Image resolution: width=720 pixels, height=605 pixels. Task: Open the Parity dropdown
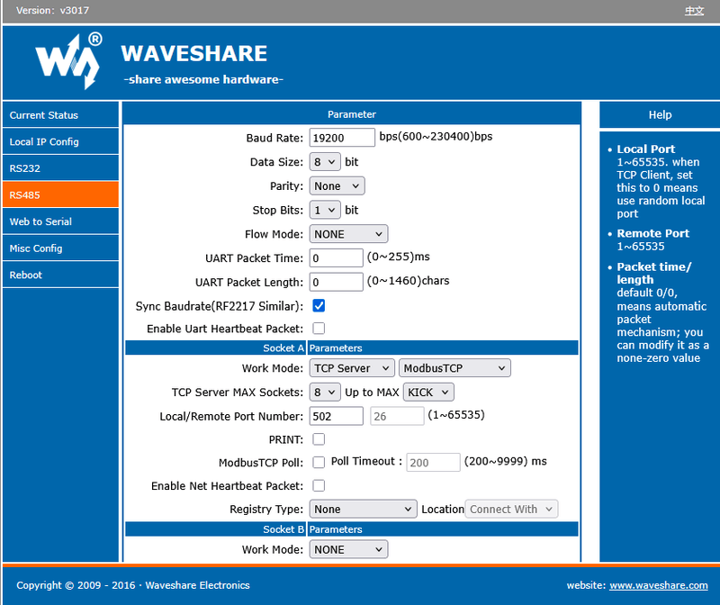337,186
